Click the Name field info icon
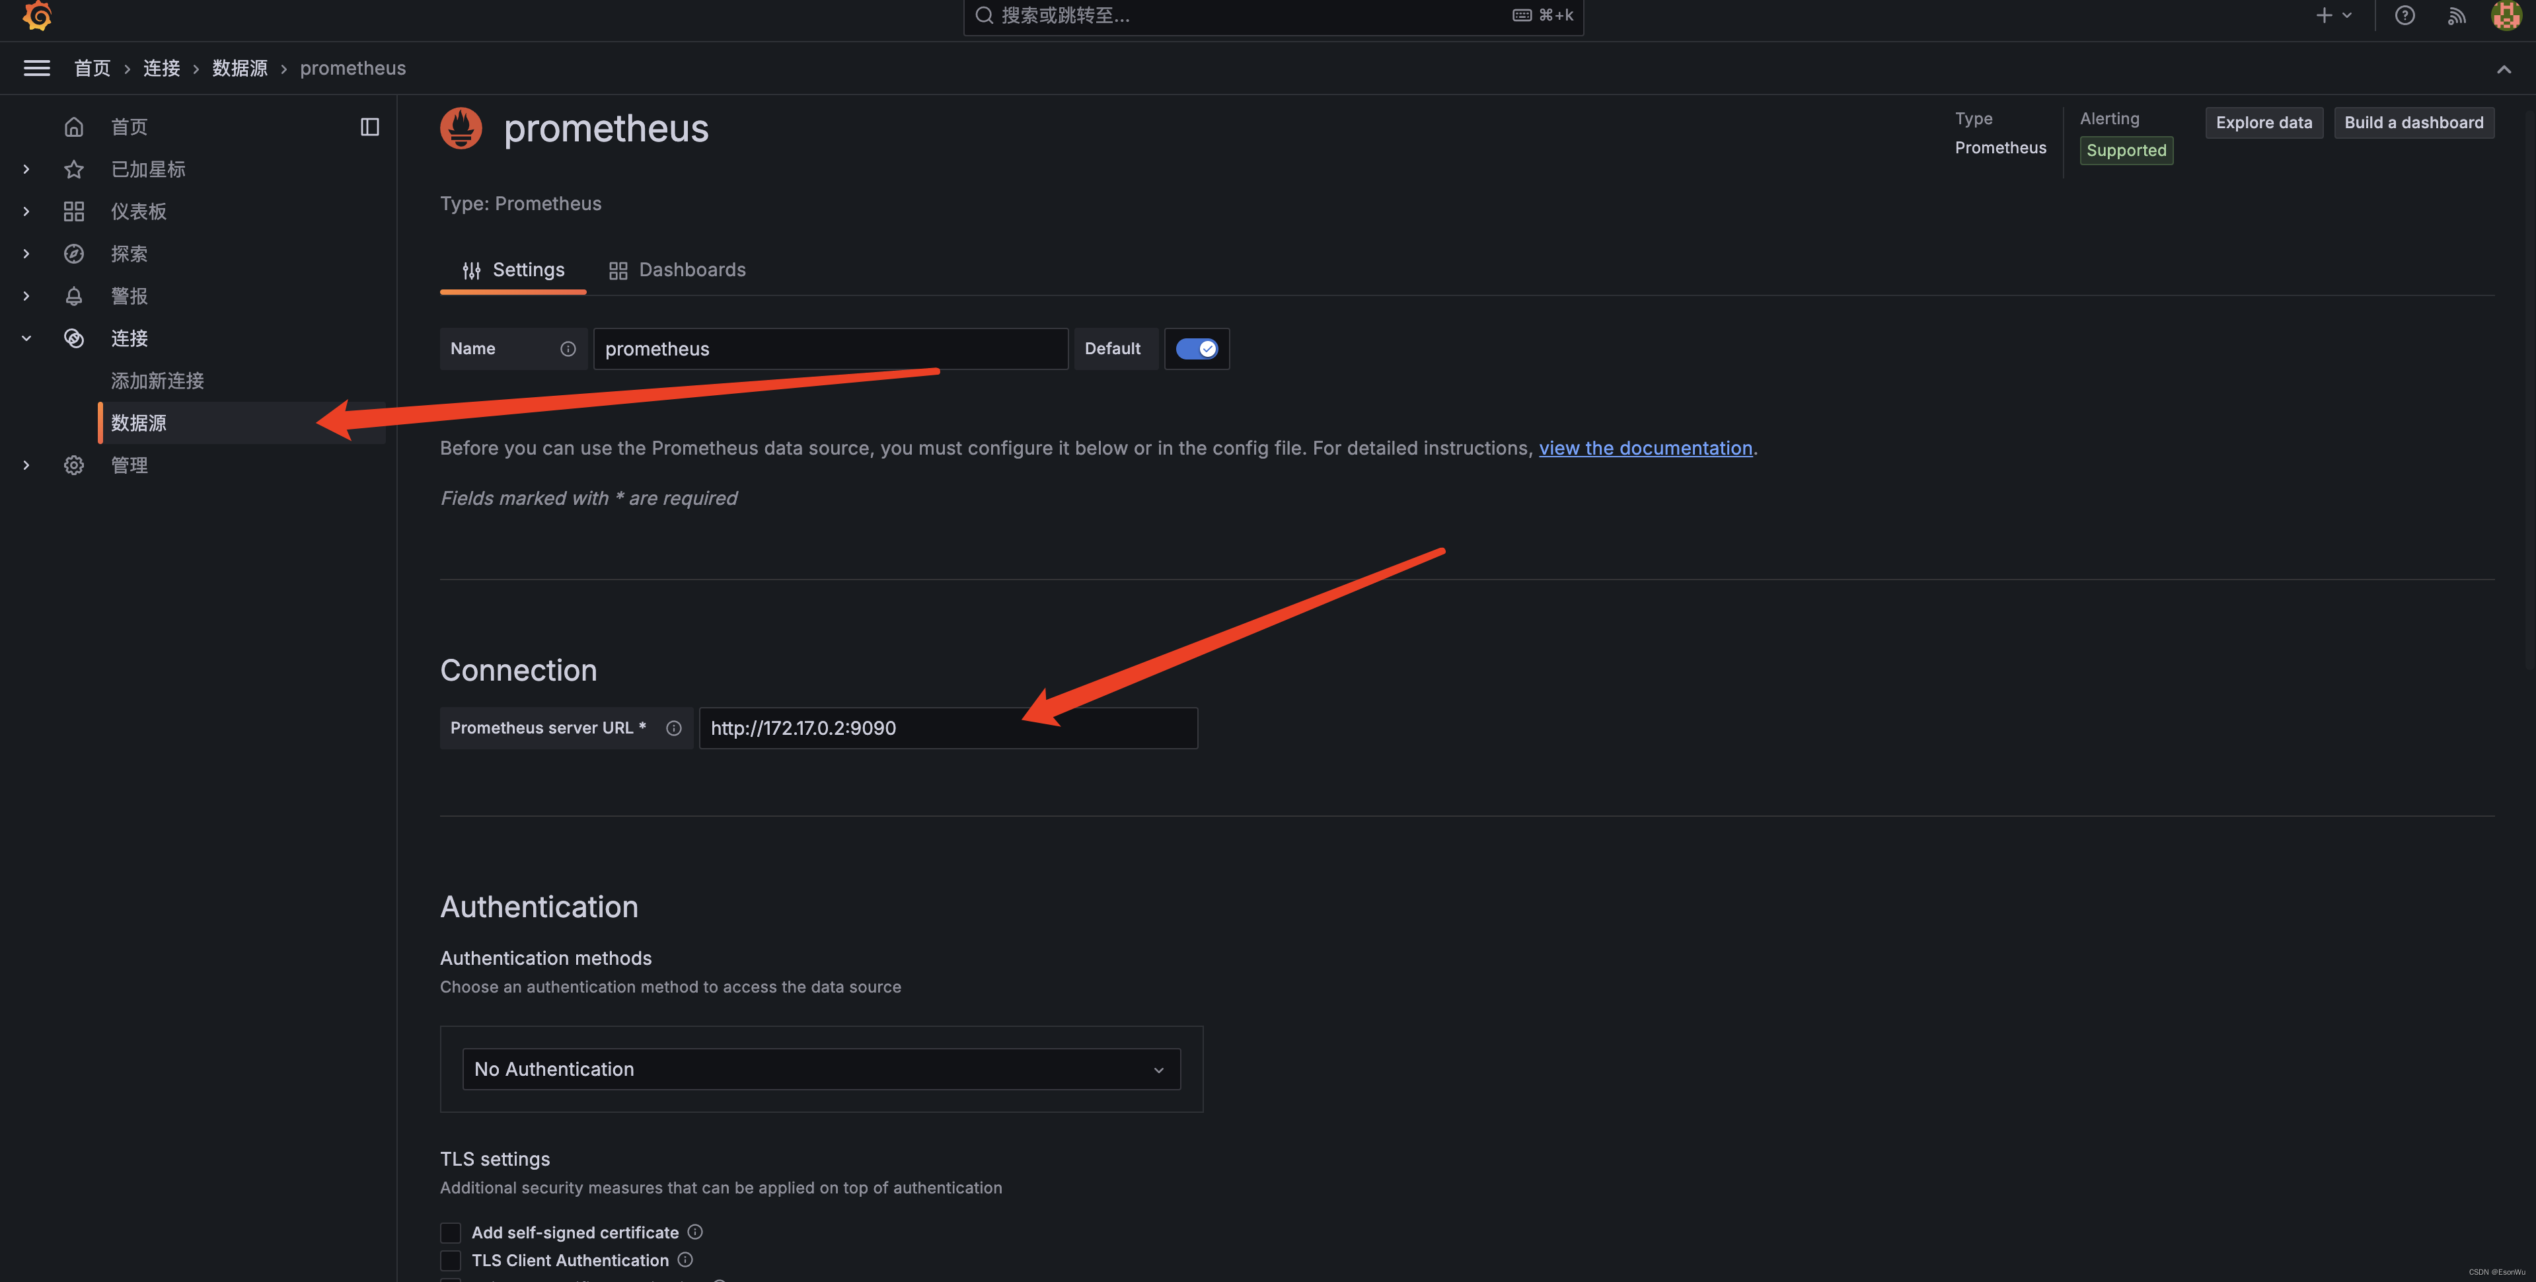The height and width of the screenshot is (1282, 2536). coord(568,348)
